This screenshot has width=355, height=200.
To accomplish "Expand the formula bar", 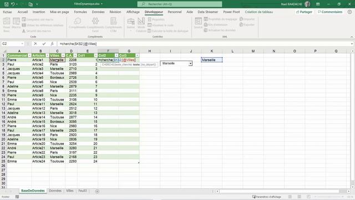I will [x=352, y=44].
